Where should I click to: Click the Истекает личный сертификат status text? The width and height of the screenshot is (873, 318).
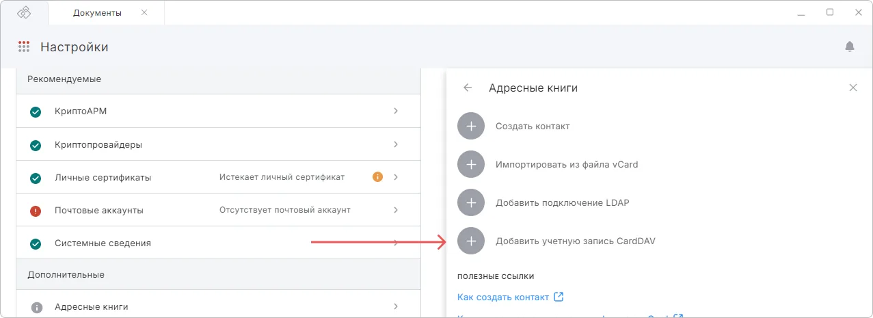coord(282,177)
